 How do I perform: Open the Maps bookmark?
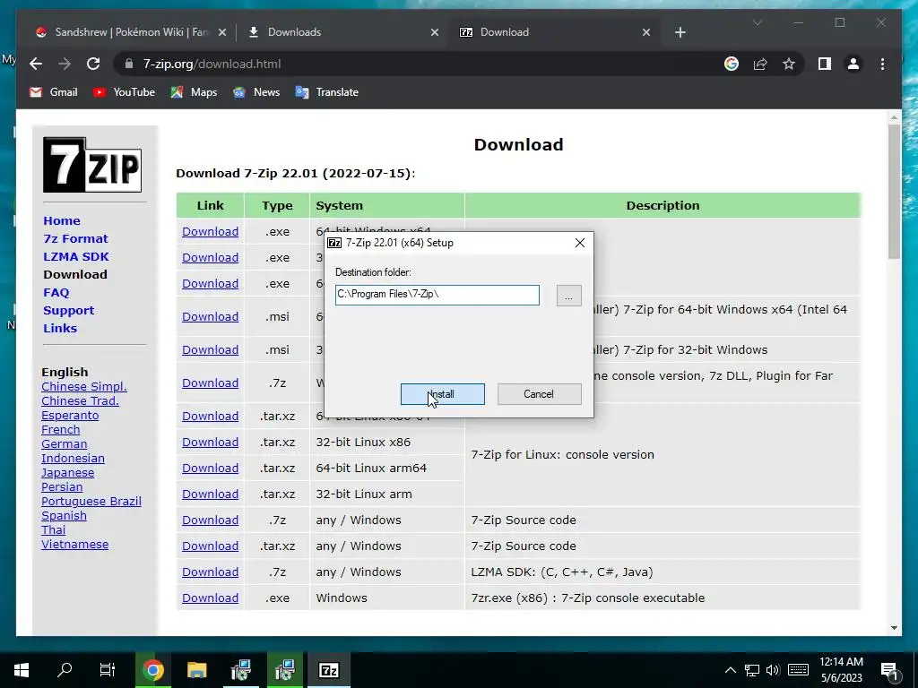click(194, 92)
